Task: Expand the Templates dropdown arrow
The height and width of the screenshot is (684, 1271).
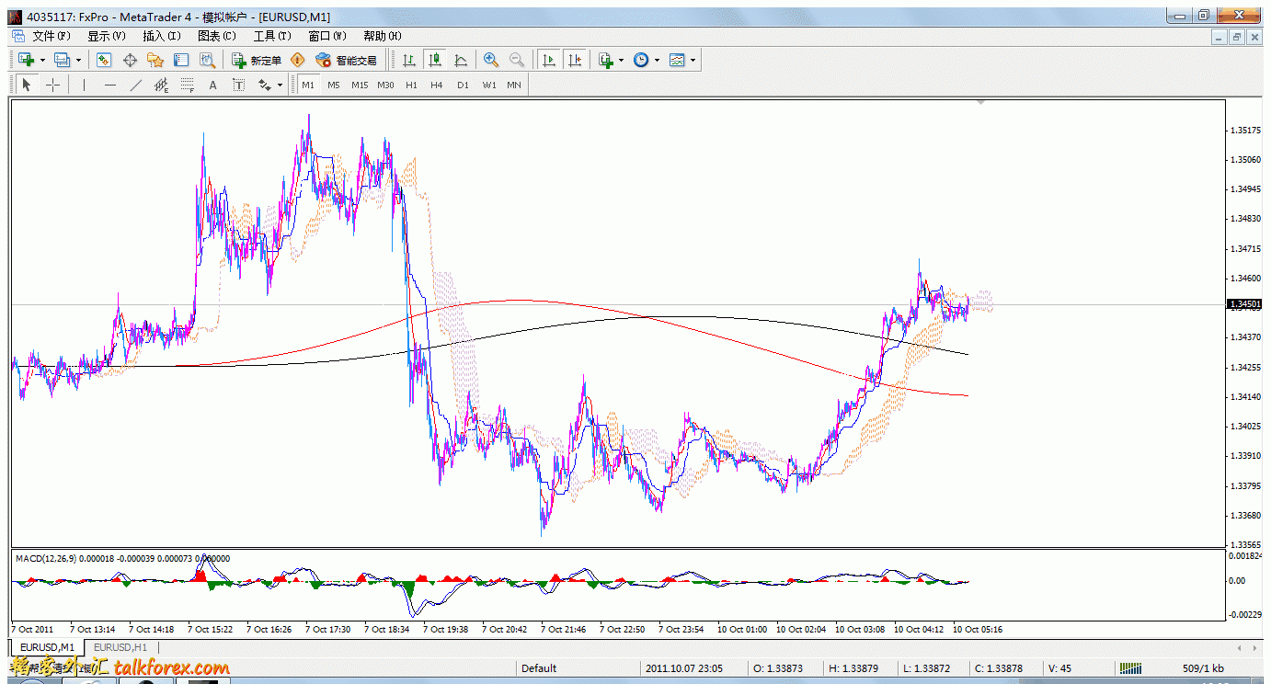Action: click(x=693, y=60)
